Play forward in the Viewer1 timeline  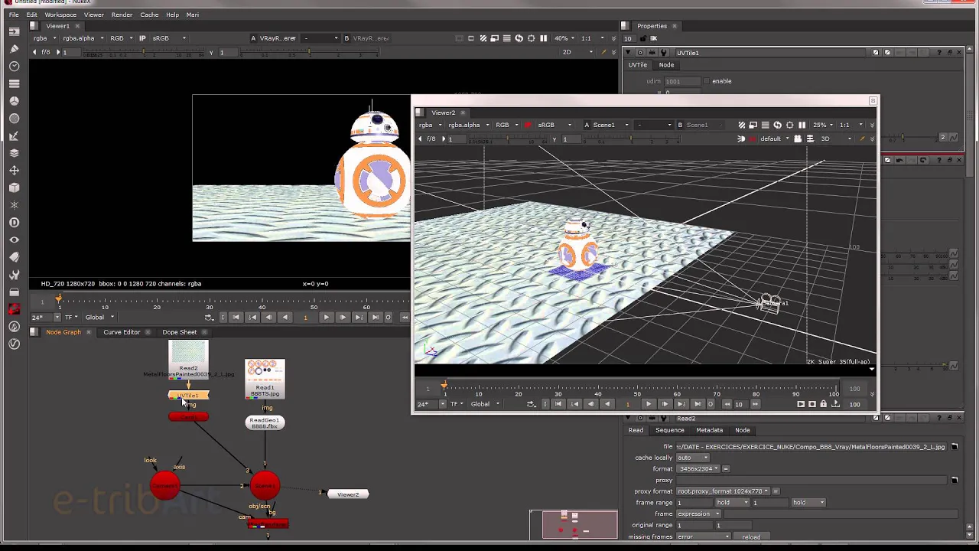point(326,317)
